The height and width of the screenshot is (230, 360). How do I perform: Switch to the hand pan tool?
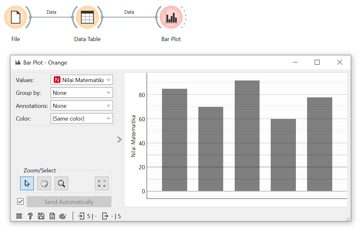point(44,184)
